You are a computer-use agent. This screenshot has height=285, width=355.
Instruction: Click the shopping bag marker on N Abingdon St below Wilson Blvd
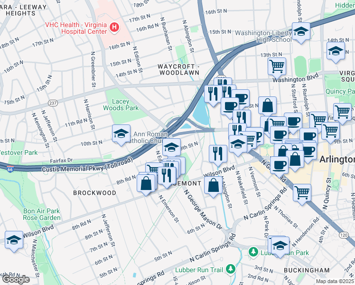point(213,187)
